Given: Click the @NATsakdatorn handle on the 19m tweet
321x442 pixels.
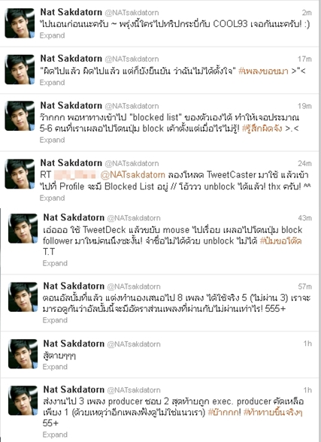Looking at the screenshot, I should (x=132, y=106).
